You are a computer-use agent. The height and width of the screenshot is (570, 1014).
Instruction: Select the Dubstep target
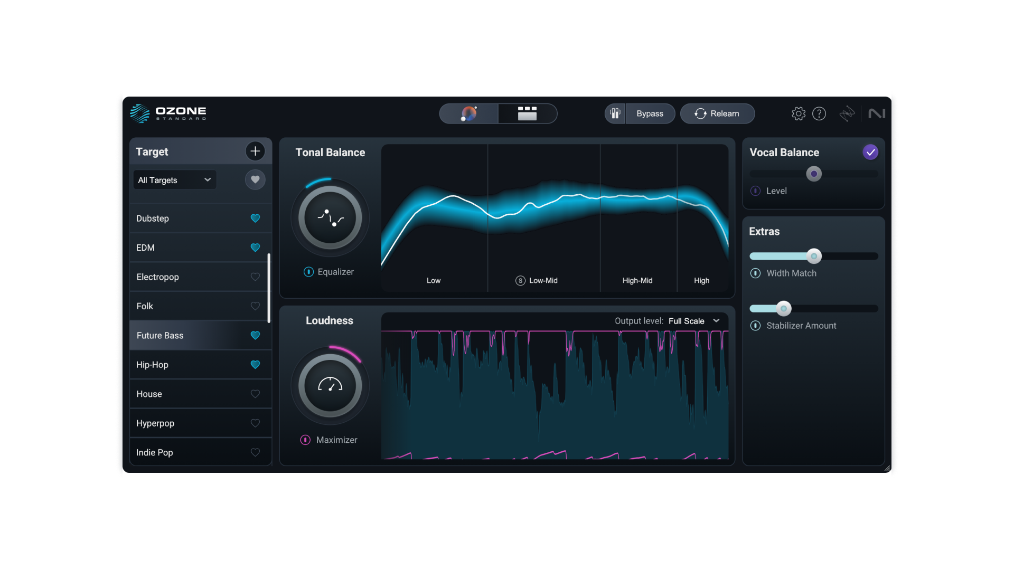point(185,218)
